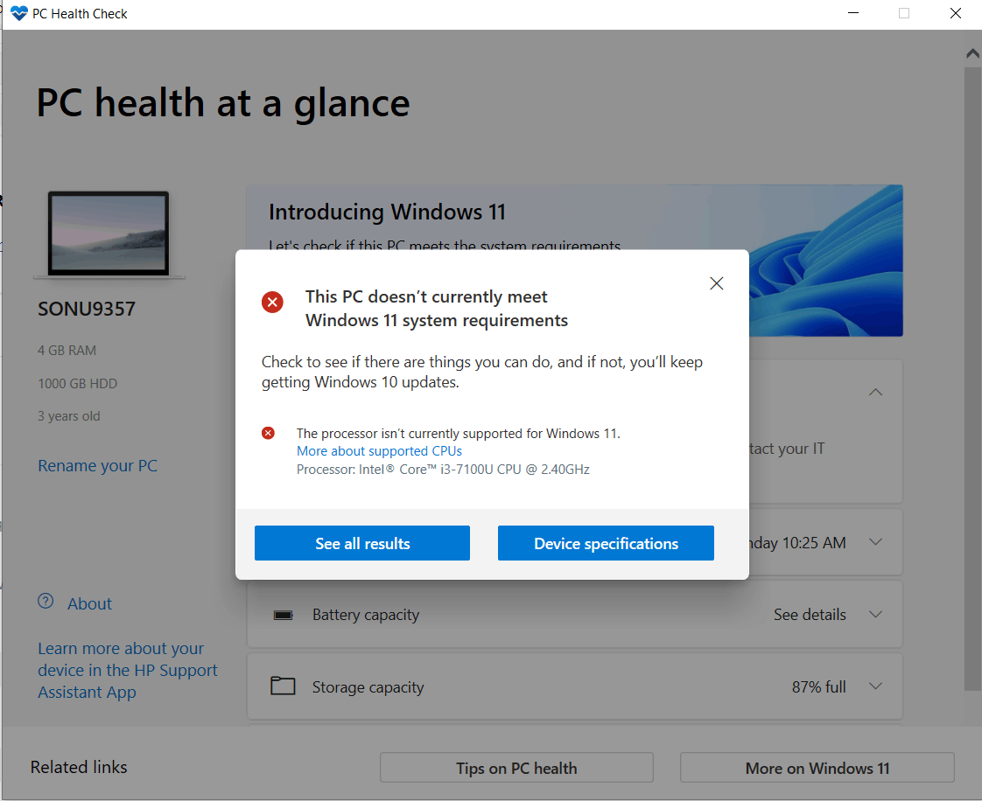Click the See details battery text
Image resolution: width=982 pixels, height=801 pixels.
click(x=810, y=615)
